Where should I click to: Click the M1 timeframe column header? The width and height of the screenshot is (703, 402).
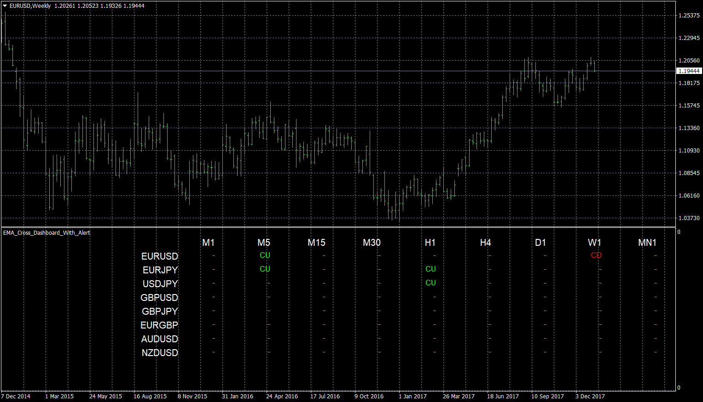(x=208, y=243)
